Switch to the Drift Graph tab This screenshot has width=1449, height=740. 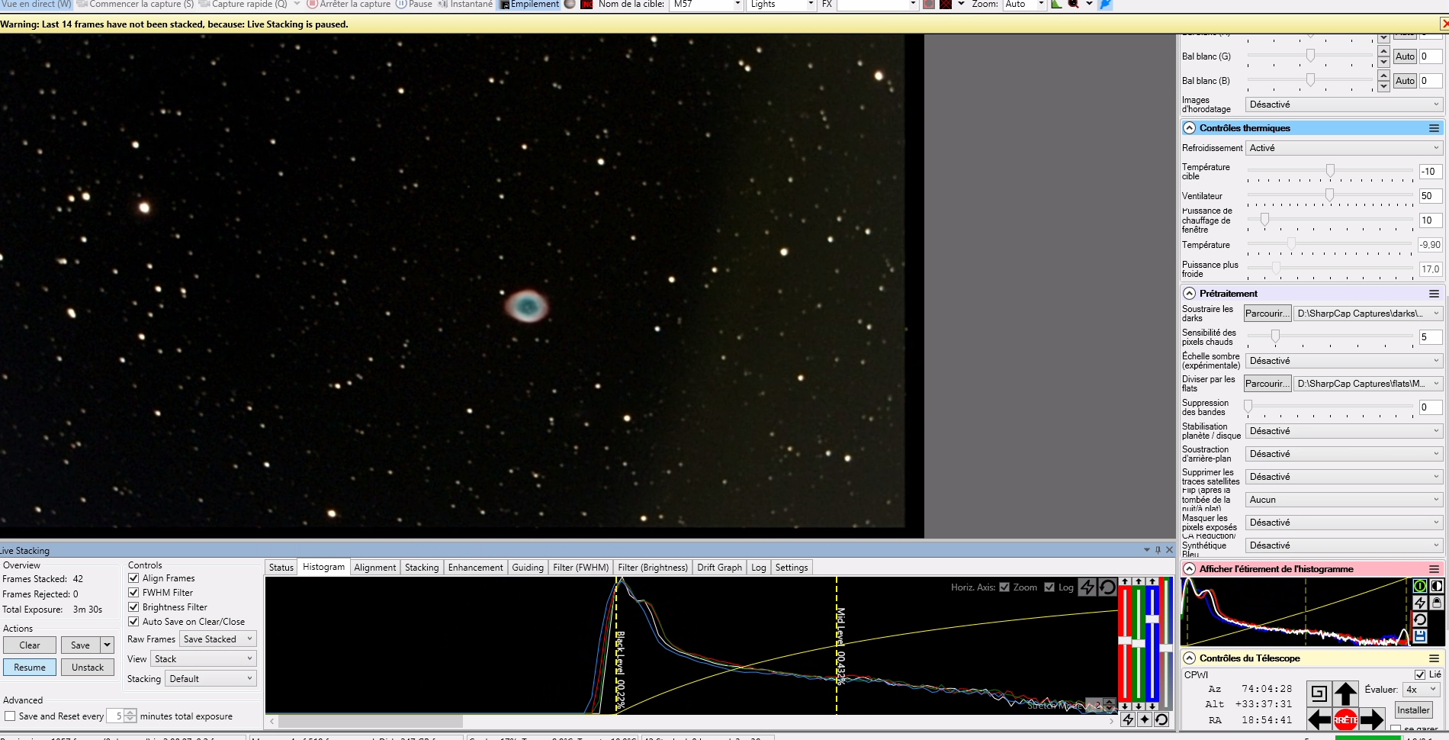(x=719, y=568)
